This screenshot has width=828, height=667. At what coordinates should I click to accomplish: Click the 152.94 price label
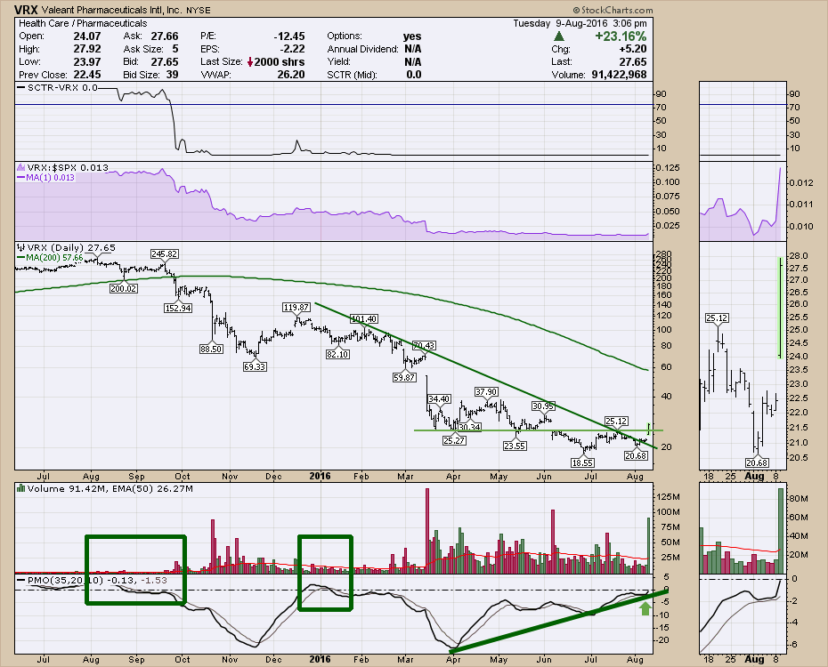coord(178,308)
